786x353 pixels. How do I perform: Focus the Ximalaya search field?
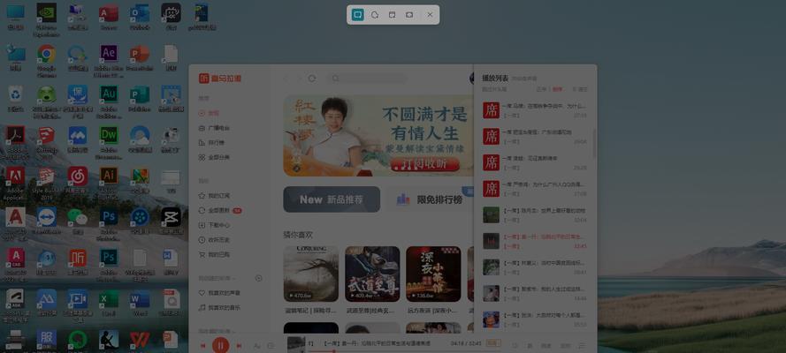pyautogui.click(x=367, y=79)
